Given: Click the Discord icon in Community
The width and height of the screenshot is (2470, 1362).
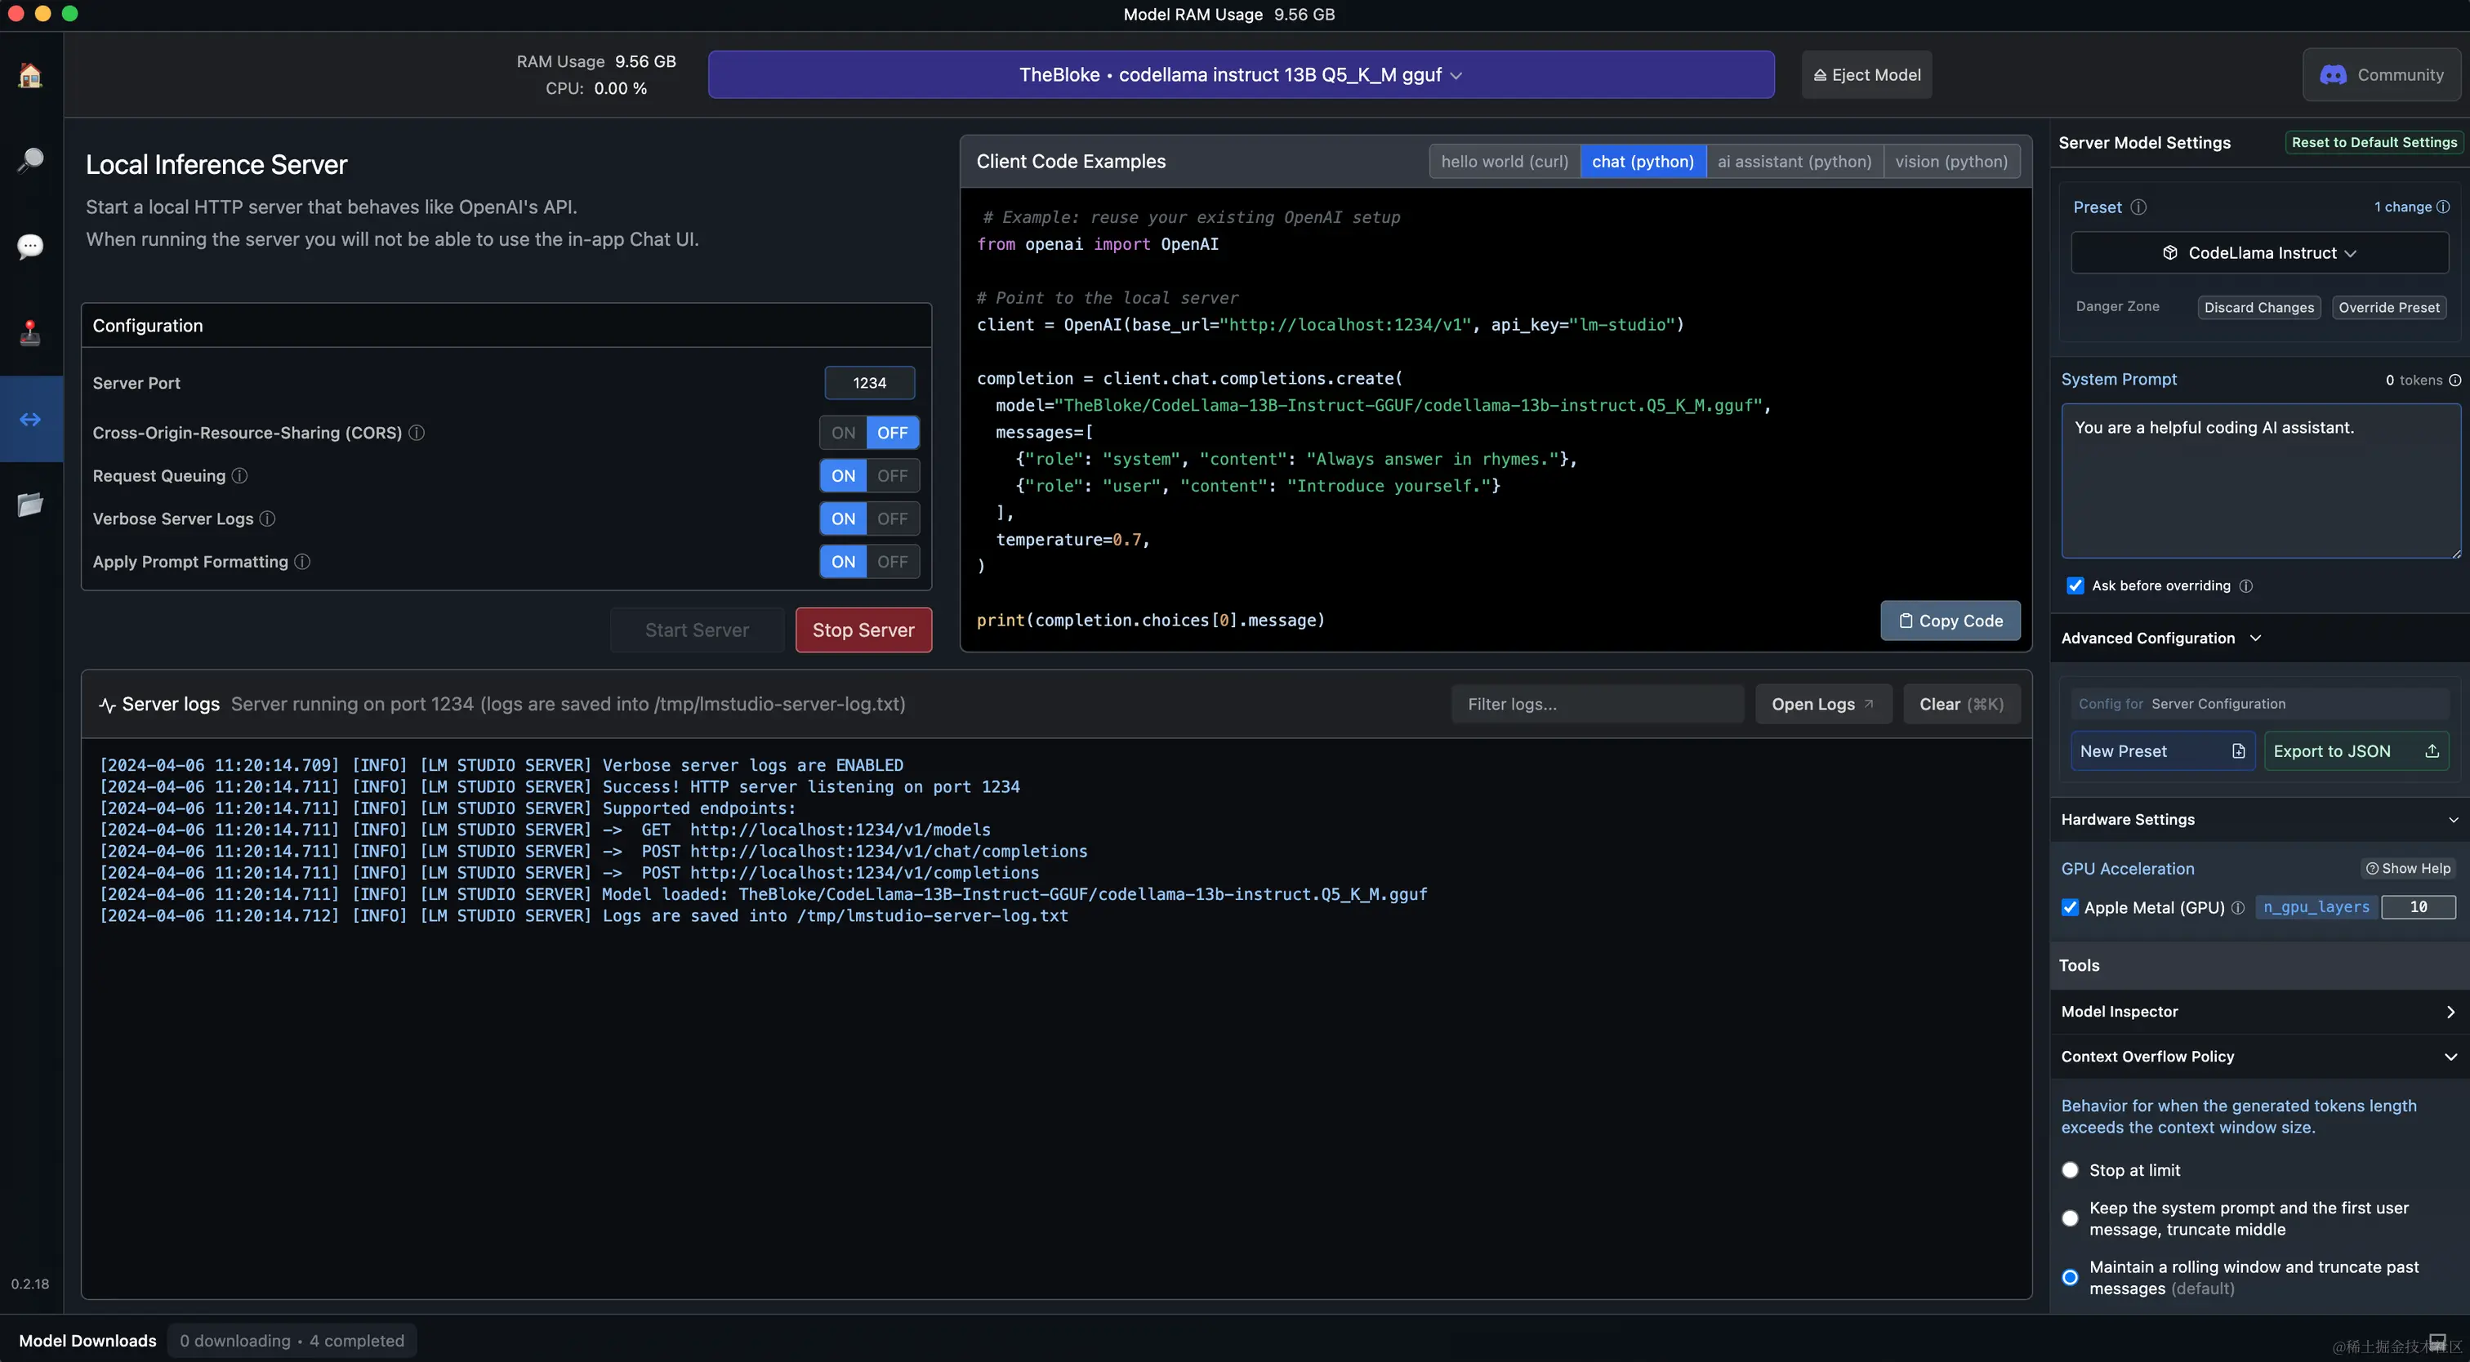Looking at the screenshot, I should (x=2333, y=75).
